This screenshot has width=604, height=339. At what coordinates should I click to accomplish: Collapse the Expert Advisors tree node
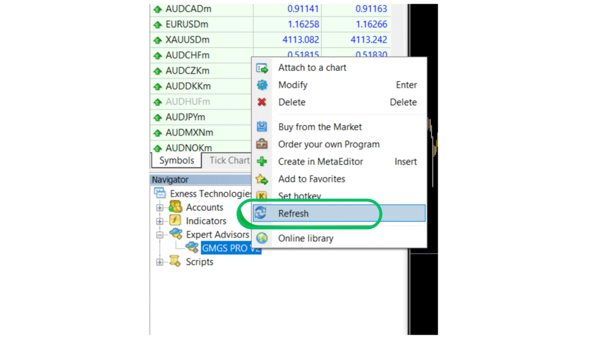159,235
